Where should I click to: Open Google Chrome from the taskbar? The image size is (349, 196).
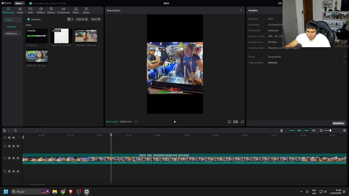click(63, 192)
